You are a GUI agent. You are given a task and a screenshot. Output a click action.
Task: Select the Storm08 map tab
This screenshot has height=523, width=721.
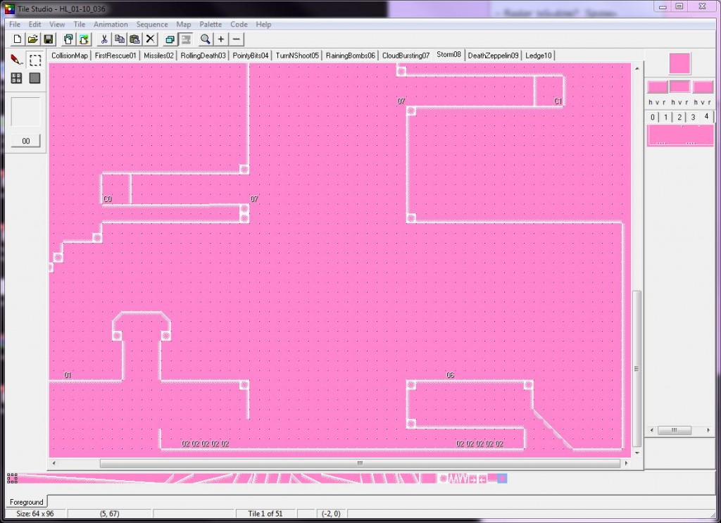pyautogui.click(x=449, y=55)
